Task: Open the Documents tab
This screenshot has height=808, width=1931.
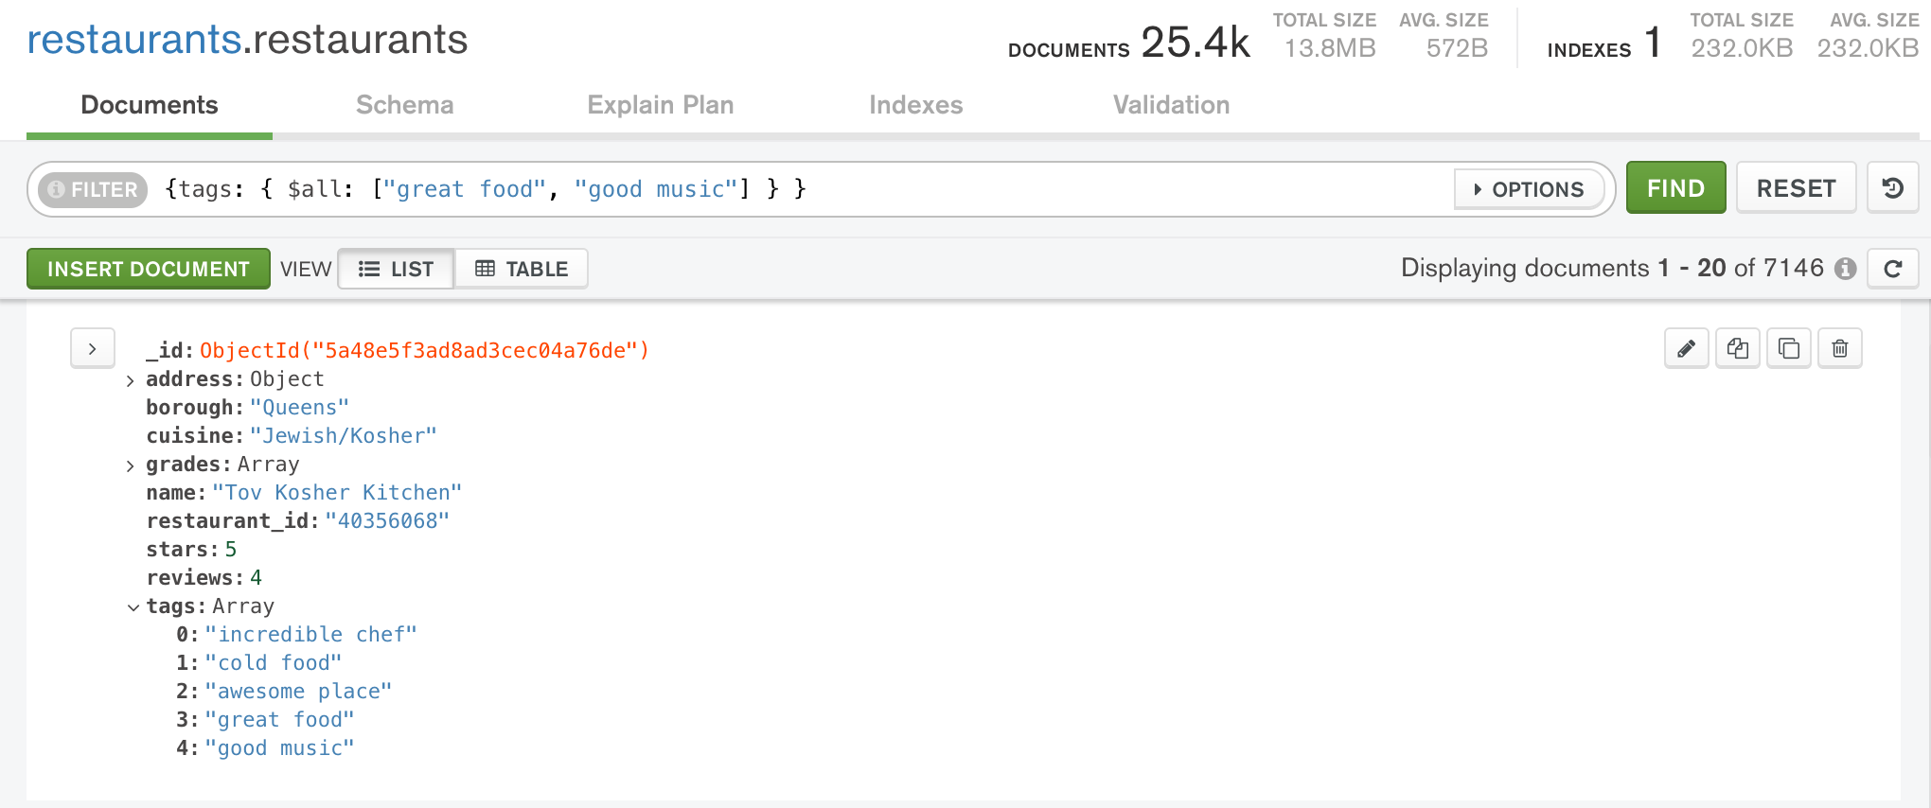Action: (150, 105)
